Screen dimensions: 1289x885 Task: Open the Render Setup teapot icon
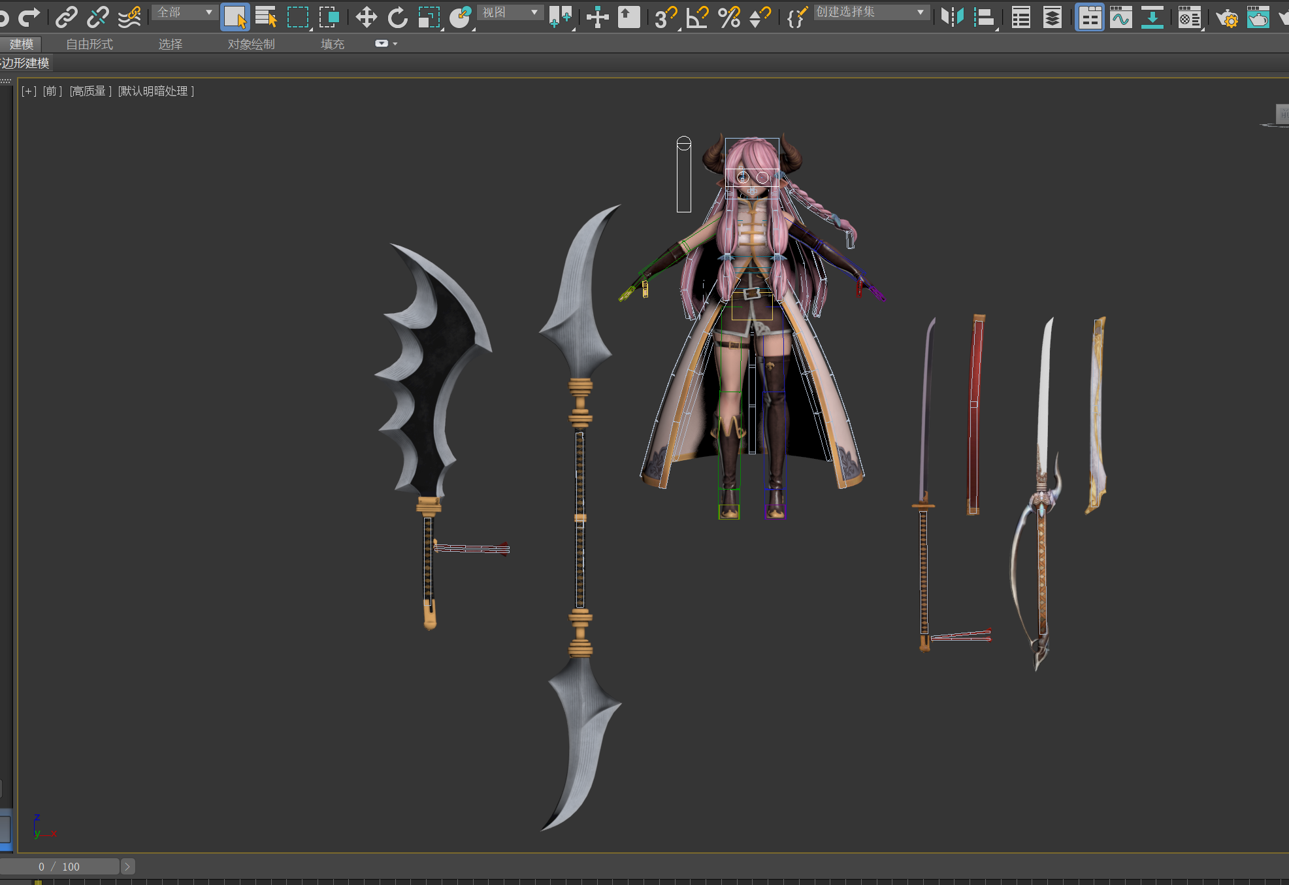pos(1226,18)
